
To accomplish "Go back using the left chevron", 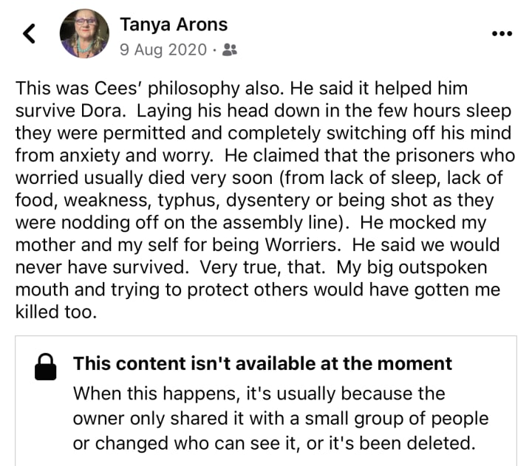I will pos(30,34).
